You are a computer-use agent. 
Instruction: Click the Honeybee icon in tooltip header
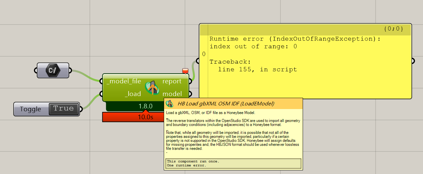170,103
